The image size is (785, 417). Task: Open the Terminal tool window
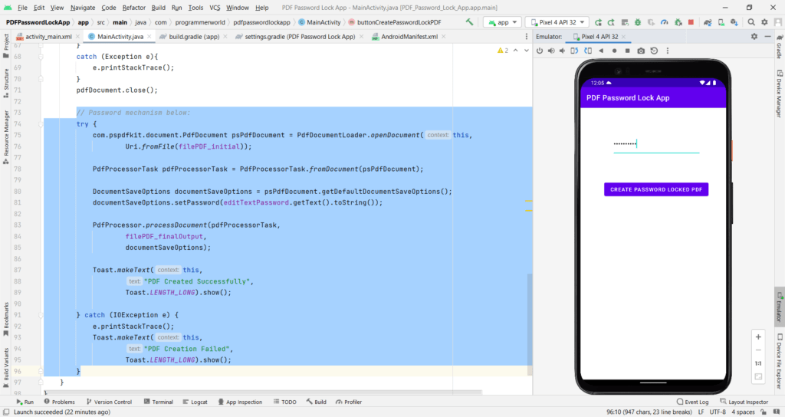pyautogui.click(x=158, y=402)
